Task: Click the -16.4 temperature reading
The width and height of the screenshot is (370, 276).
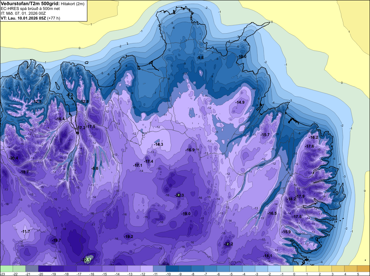Action: 60,119
